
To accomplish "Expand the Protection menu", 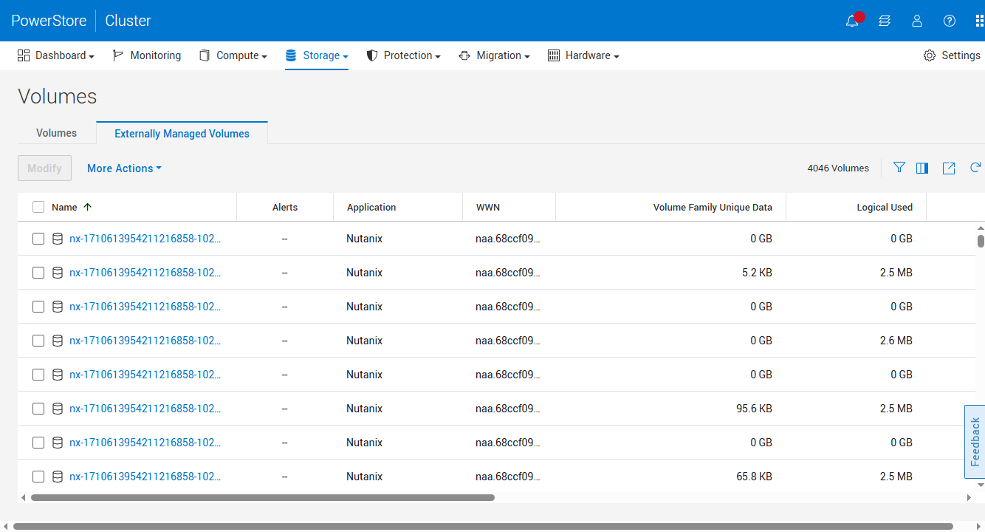I will point(404,55).
